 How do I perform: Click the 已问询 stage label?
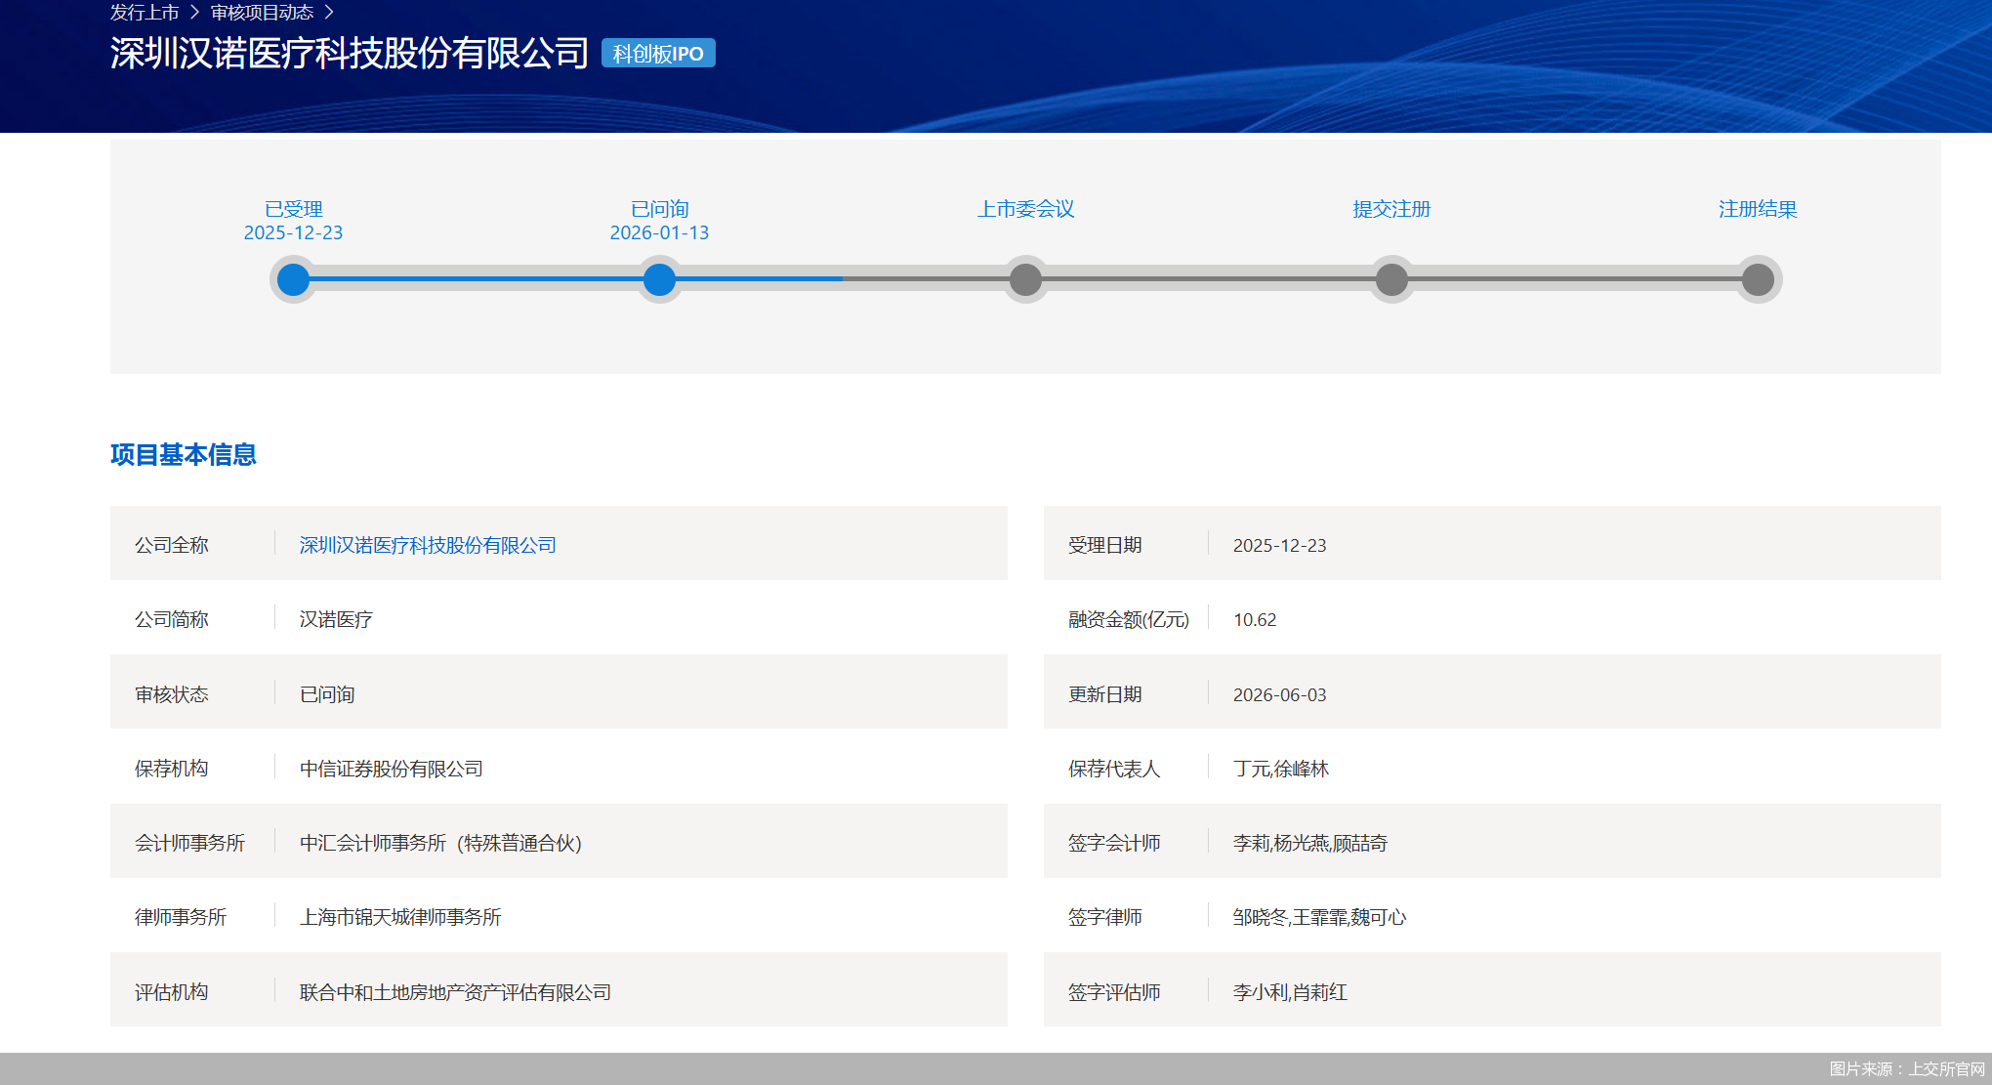[x=659, y=209]
